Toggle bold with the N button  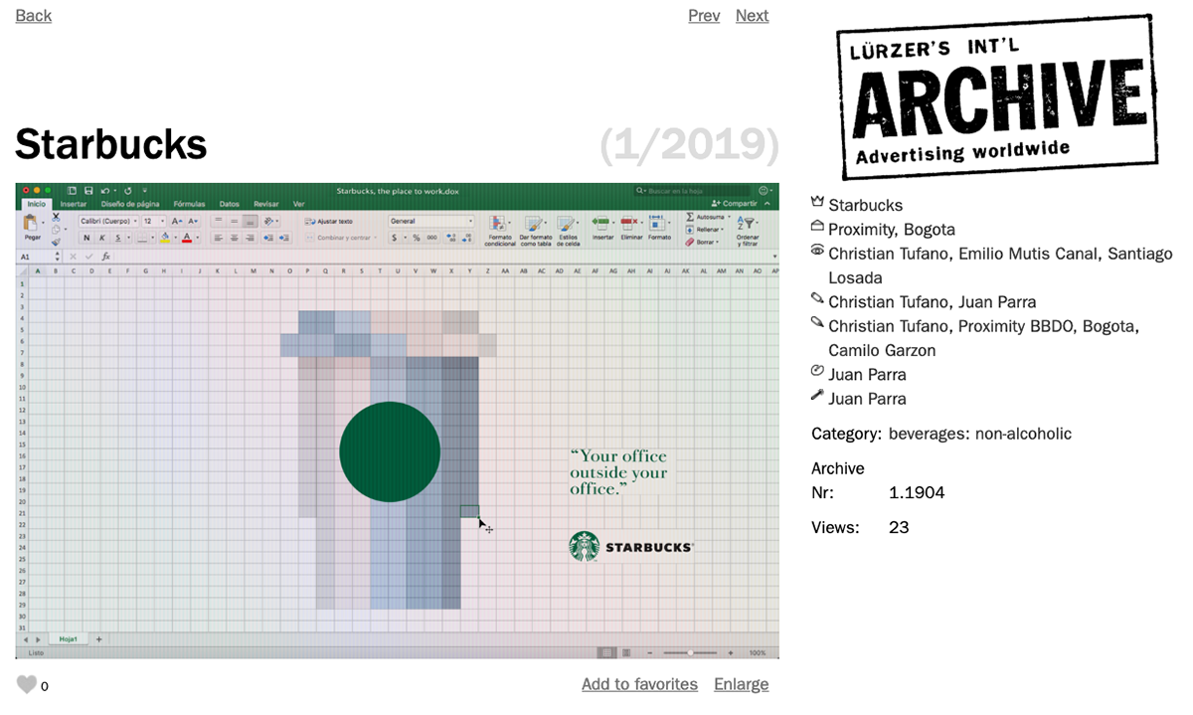click(86, 238)
